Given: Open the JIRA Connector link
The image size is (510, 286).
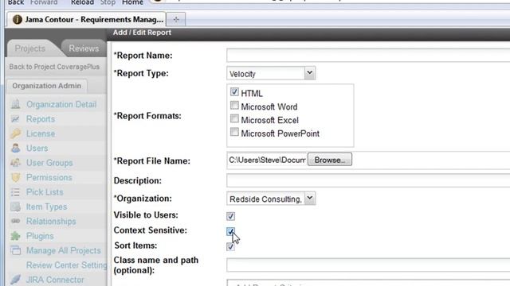Looking at the screenshot, I should [55, 280].
